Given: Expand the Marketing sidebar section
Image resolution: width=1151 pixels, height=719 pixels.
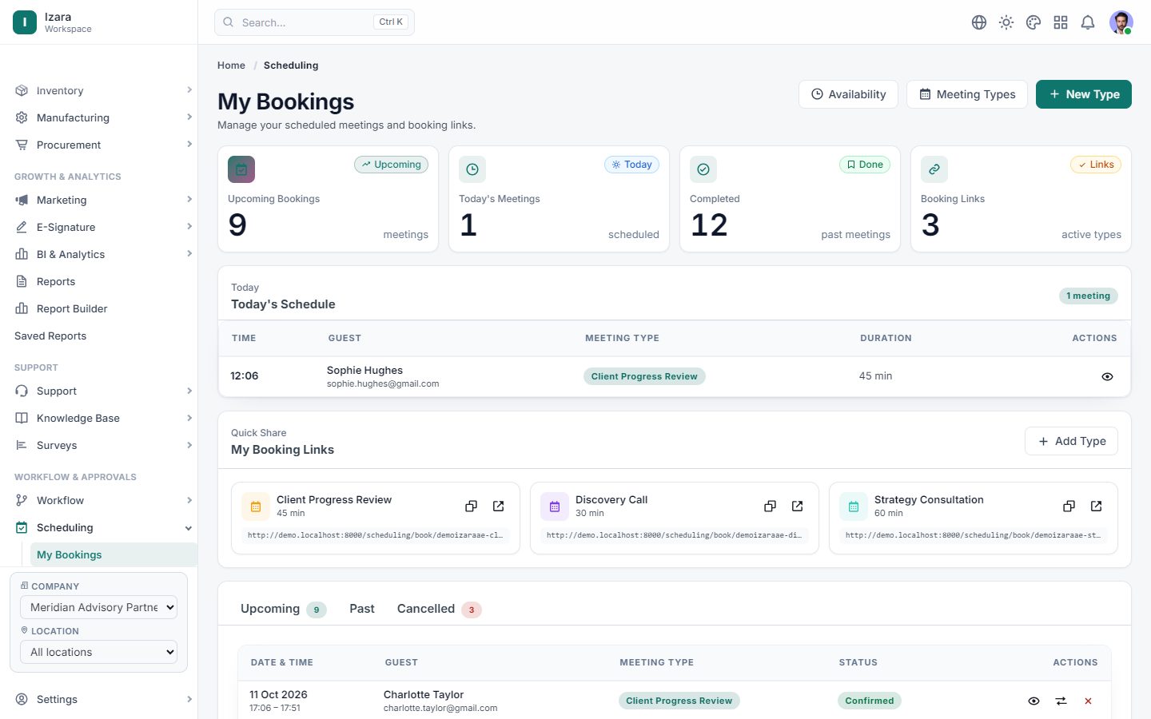Looking at the screenshot, I should 99,200.
